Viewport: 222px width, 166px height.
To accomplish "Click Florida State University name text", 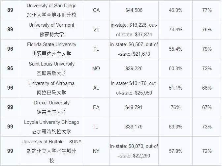I will [x=51, y=44].
